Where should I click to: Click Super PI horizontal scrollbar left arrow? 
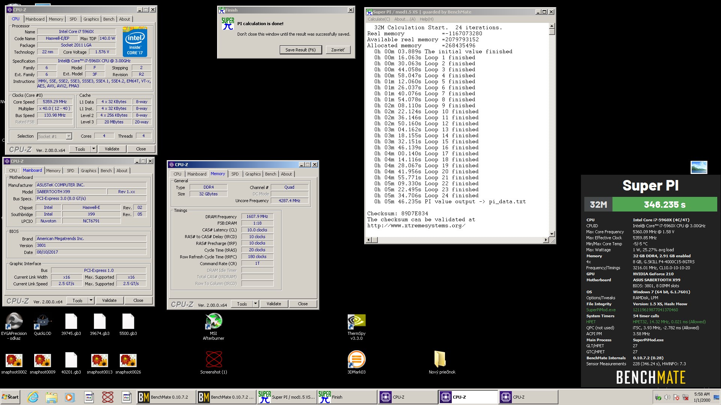pyautogui.click(x=369, y=240)
